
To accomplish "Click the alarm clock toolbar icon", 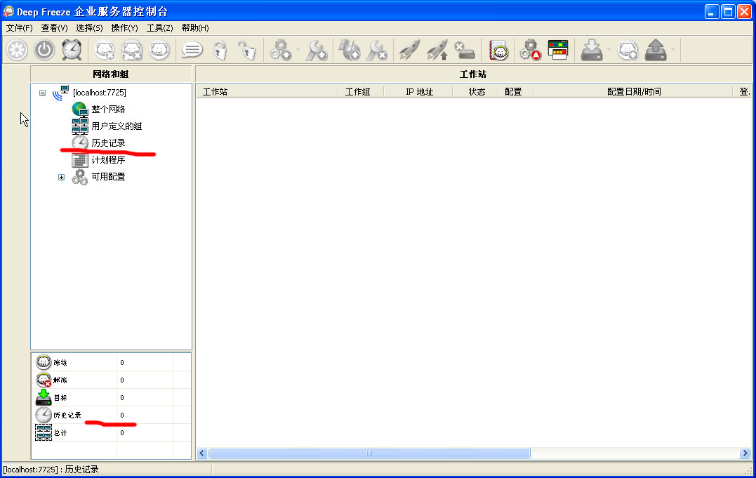I will pyautogui.click(x=72, y=50).
